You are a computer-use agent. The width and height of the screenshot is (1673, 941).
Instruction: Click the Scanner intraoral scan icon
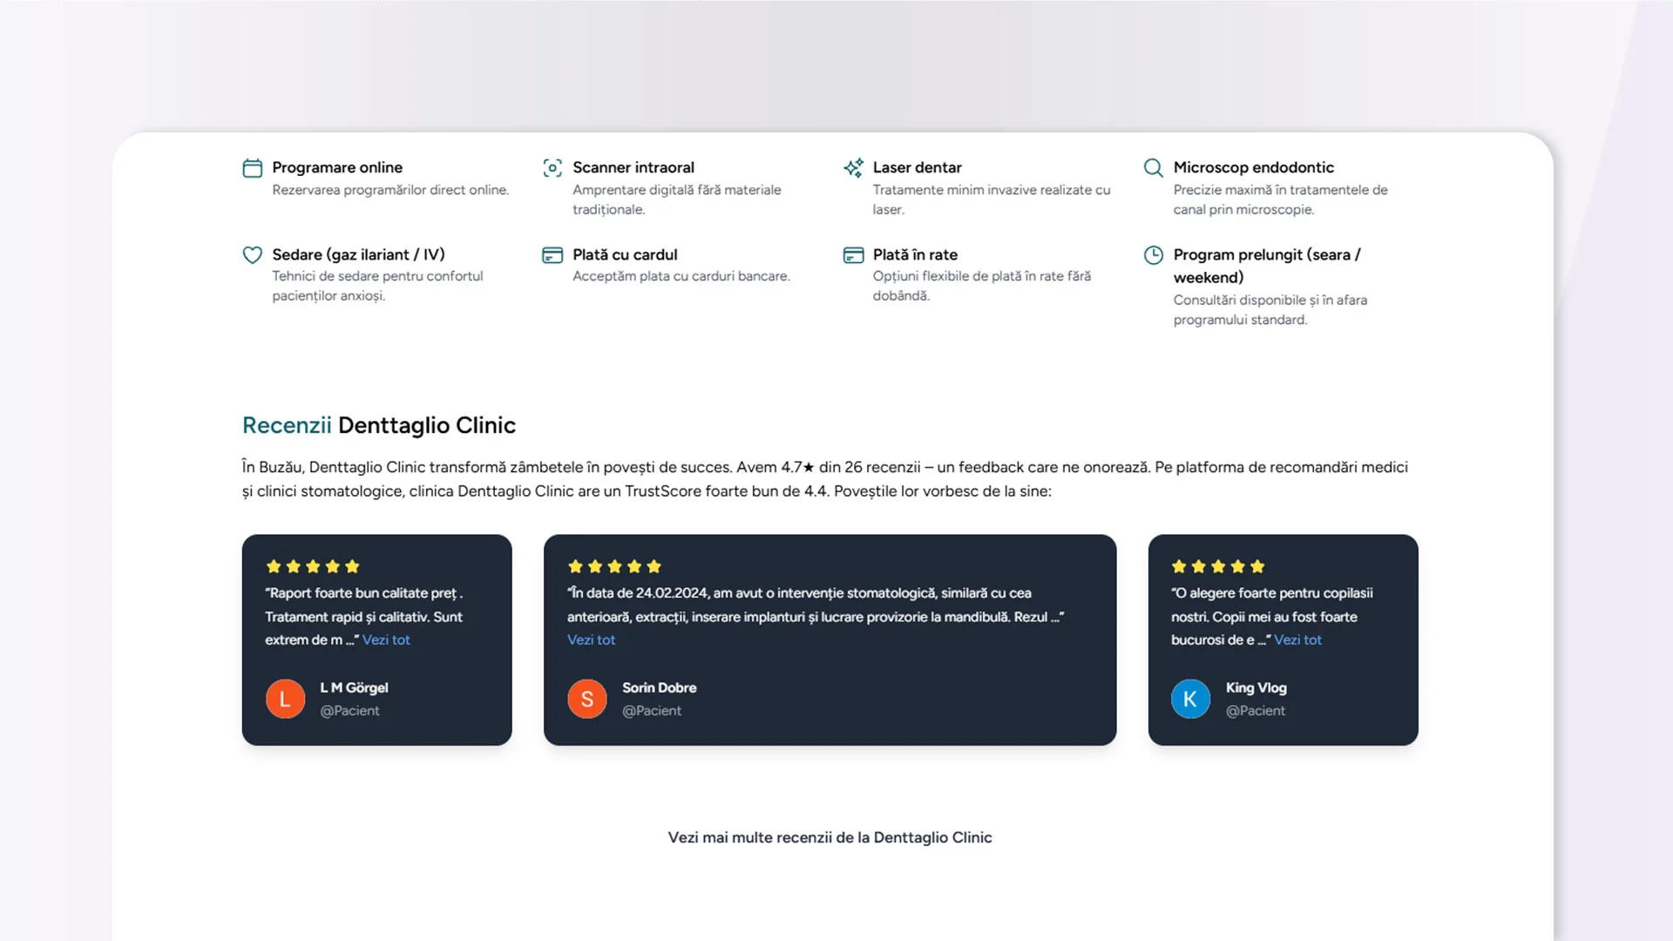pos(552,168)
